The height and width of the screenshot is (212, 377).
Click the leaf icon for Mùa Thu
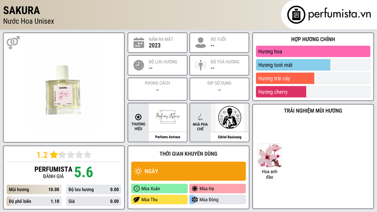pyautogui.click(x=137, y=199)
